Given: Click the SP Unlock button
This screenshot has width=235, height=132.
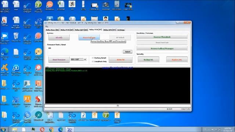Looking at the screenshot, I should [x=120, y=37].
